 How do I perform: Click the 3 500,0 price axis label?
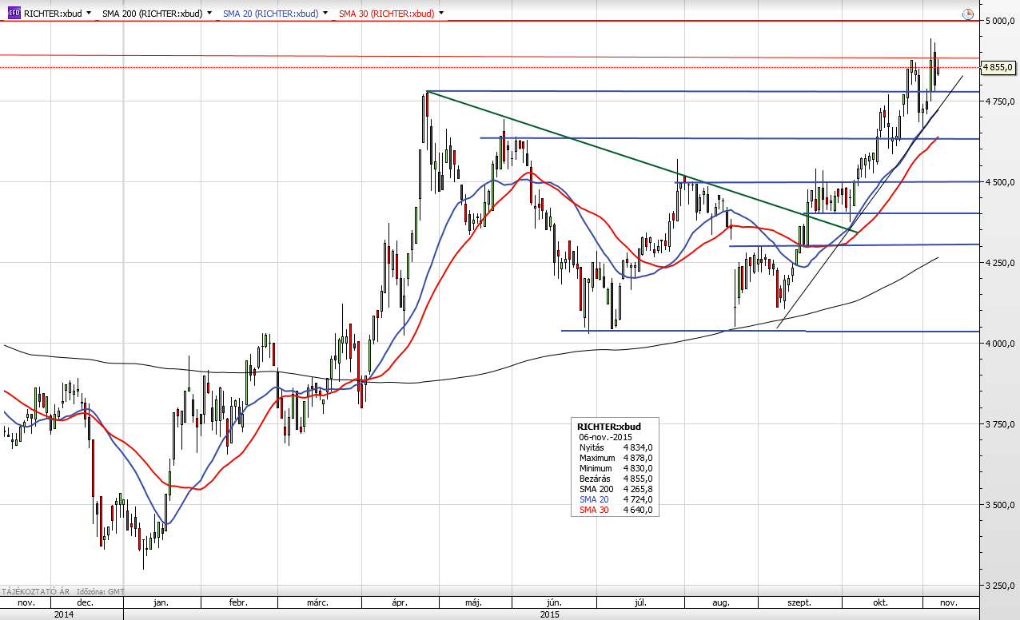tap(999, 505)
